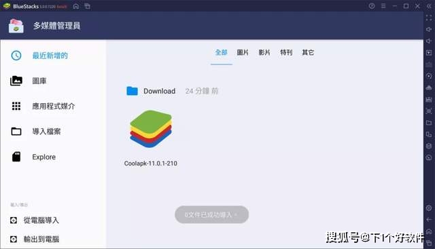The height and width of the screenshot is (249, 435).
Task: Collapse the side toolbar with double-chevron
Action: pyautogui.click(x=429, y=6)
